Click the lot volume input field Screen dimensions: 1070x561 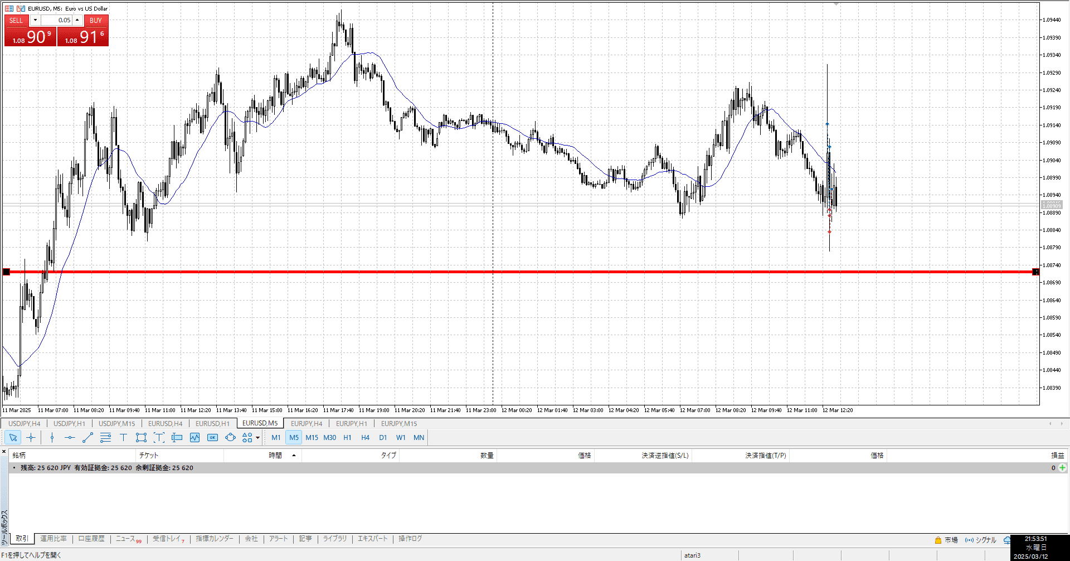coord(56,20)
